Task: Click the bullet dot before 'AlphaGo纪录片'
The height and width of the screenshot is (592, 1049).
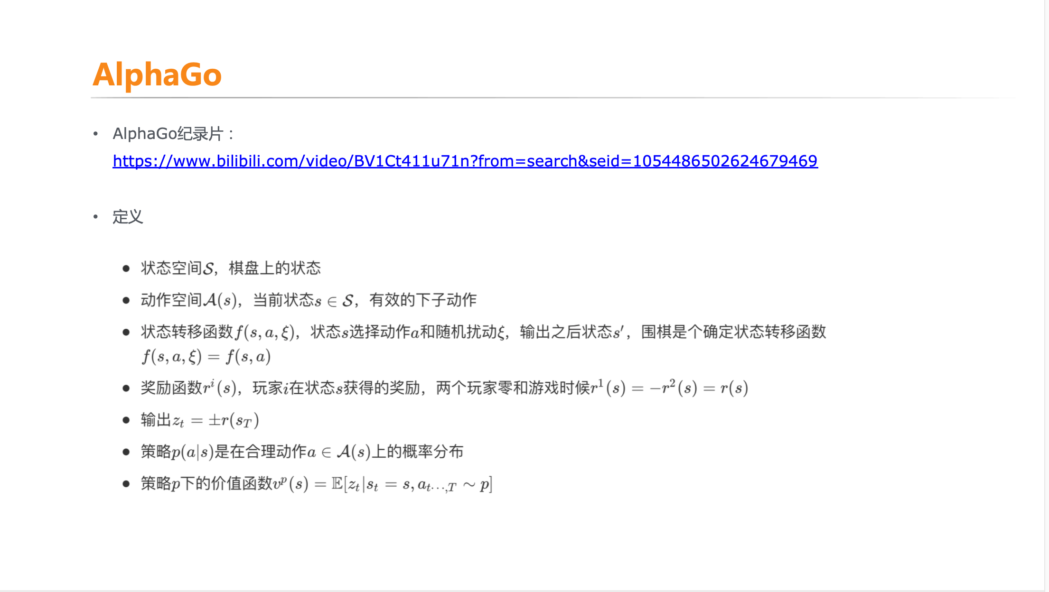Action: pyautogui.click(x=95, y=134)
